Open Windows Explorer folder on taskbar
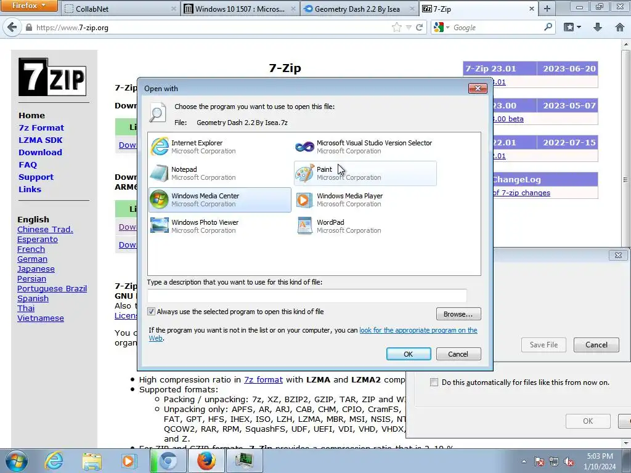Screen dimensions: 631x473 coord(92,461)
